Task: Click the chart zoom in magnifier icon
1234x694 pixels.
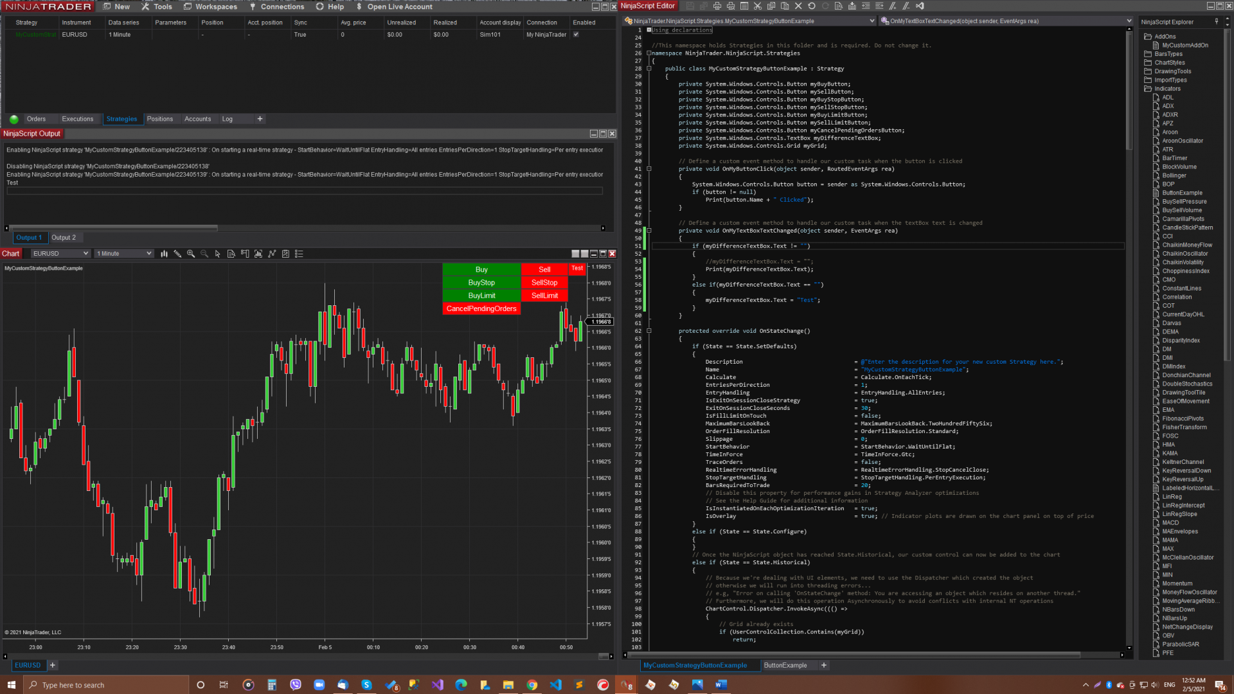Action: (x=191, y=254)
